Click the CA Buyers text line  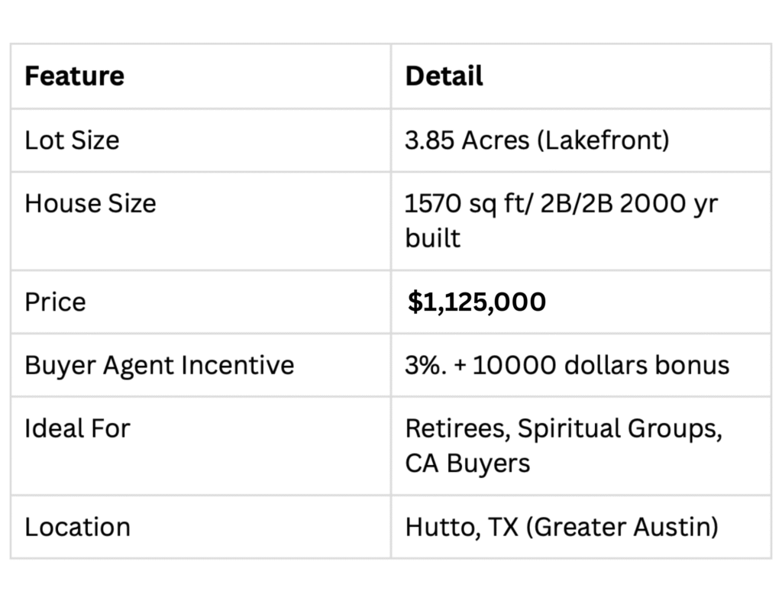[x=467, y=463]
